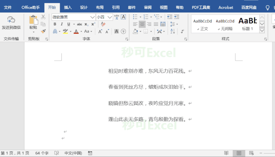Open the 文件 File tab
Image resolution: width=275 pixels, height=157 pixels.
[x=8, y=8]
